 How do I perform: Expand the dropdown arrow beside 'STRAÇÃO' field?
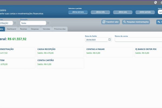tap(15, 23)
